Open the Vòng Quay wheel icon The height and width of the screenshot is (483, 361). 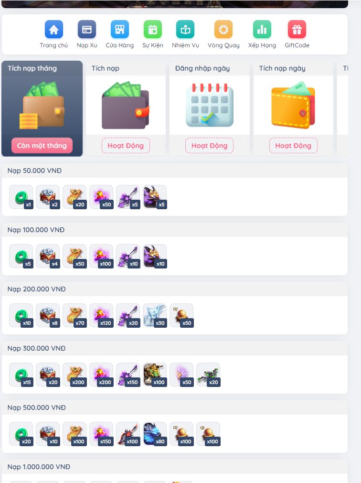(223, 30)
